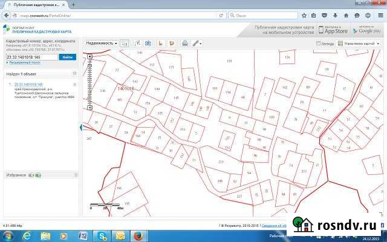Image resolution: width=387 pixels, height=242 pixels.
Task: Open the Недвижимость dropdown
Action: 101,43
